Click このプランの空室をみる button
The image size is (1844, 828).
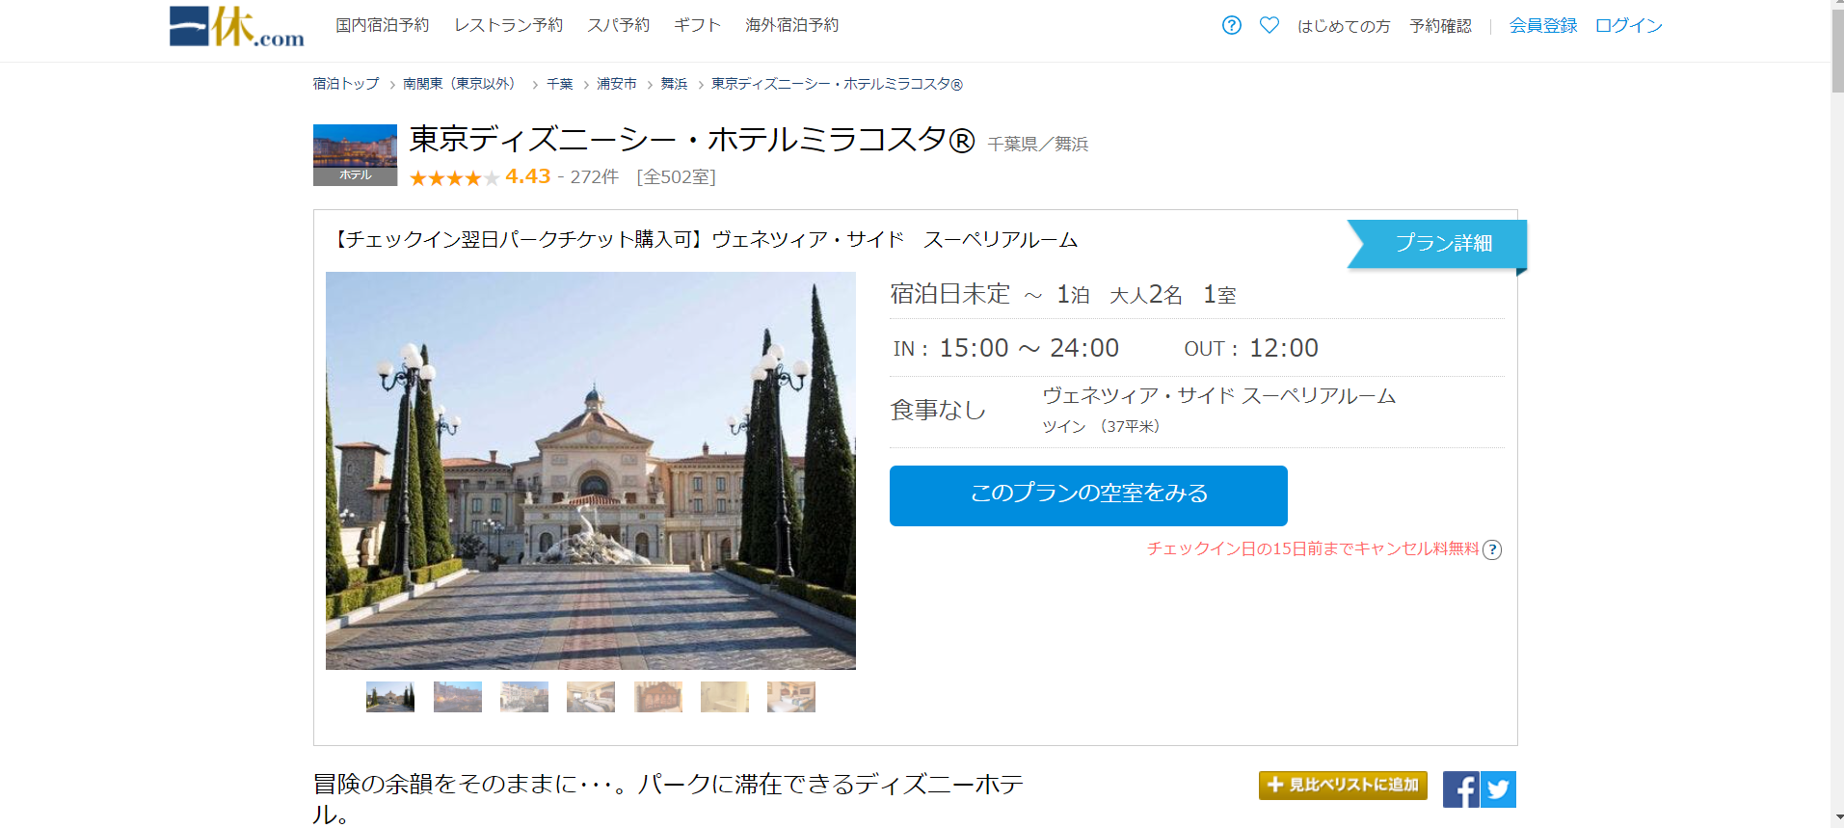tap(1088, 495)
